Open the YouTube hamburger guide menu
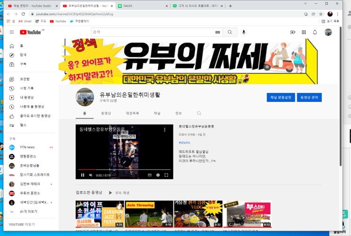Screen dimensions: 351x236 [x=12, y=32]
